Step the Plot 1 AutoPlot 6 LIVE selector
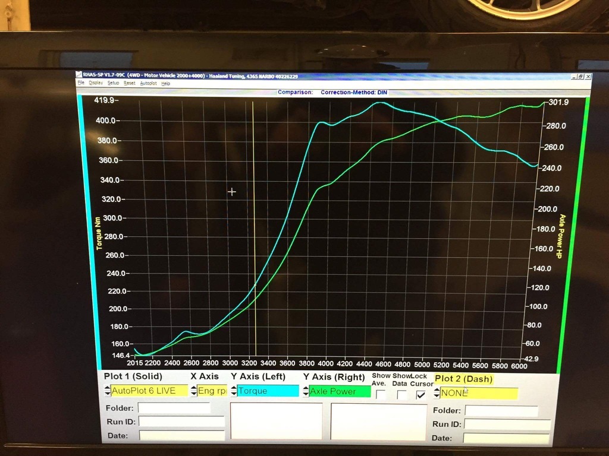The image size is (609, 456). pos(108,391)
